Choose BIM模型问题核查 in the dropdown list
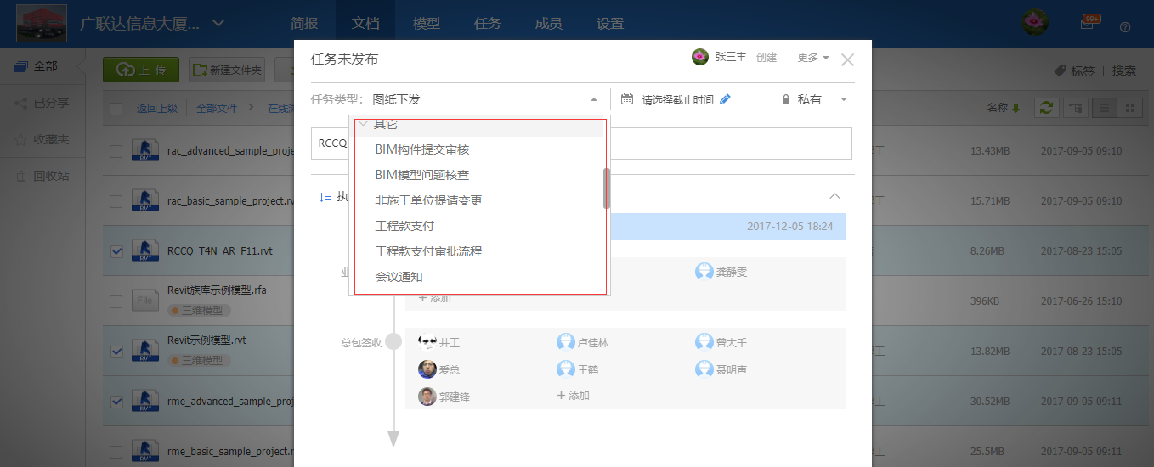Viewport: 1154px width, 467px height. tap(421, 175)
